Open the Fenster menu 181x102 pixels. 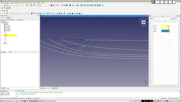38,3
